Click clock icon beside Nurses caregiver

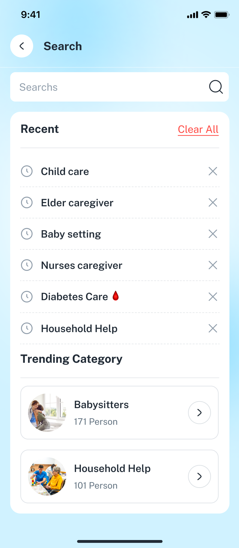(x=27, y=265)
